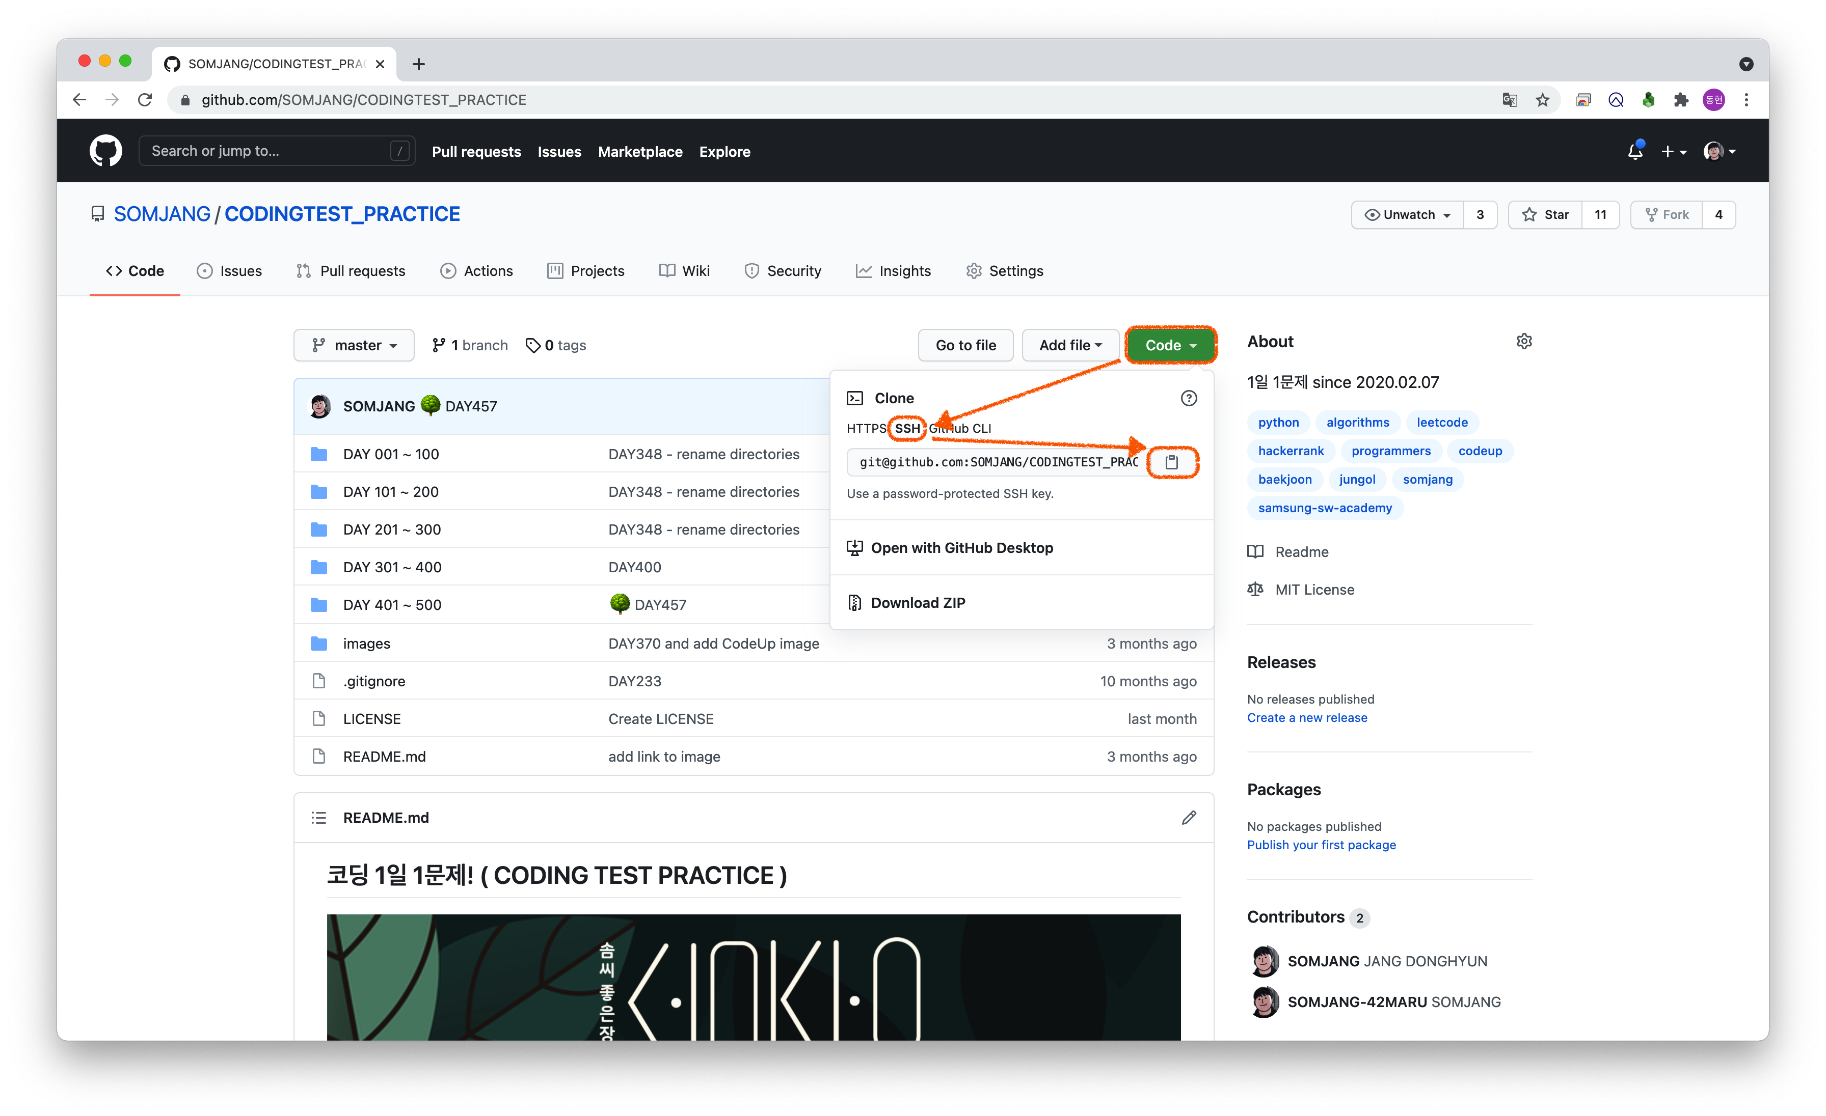Select the HTTPS clone option
This screenshot has height=1116, width=1826.
coord(866,428)
